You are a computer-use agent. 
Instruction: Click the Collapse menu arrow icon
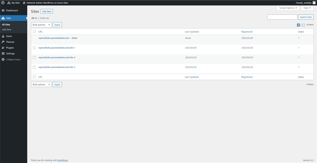[3, 60]
